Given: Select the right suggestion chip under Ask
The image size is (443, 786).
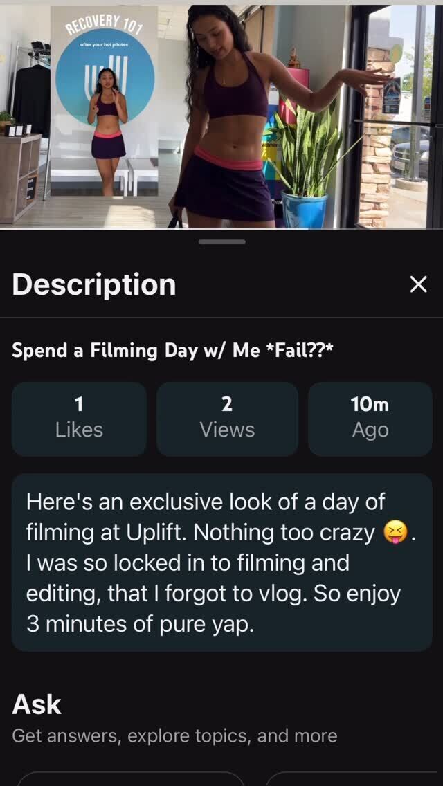Looking at the screenshot, I should pos(353,778).
